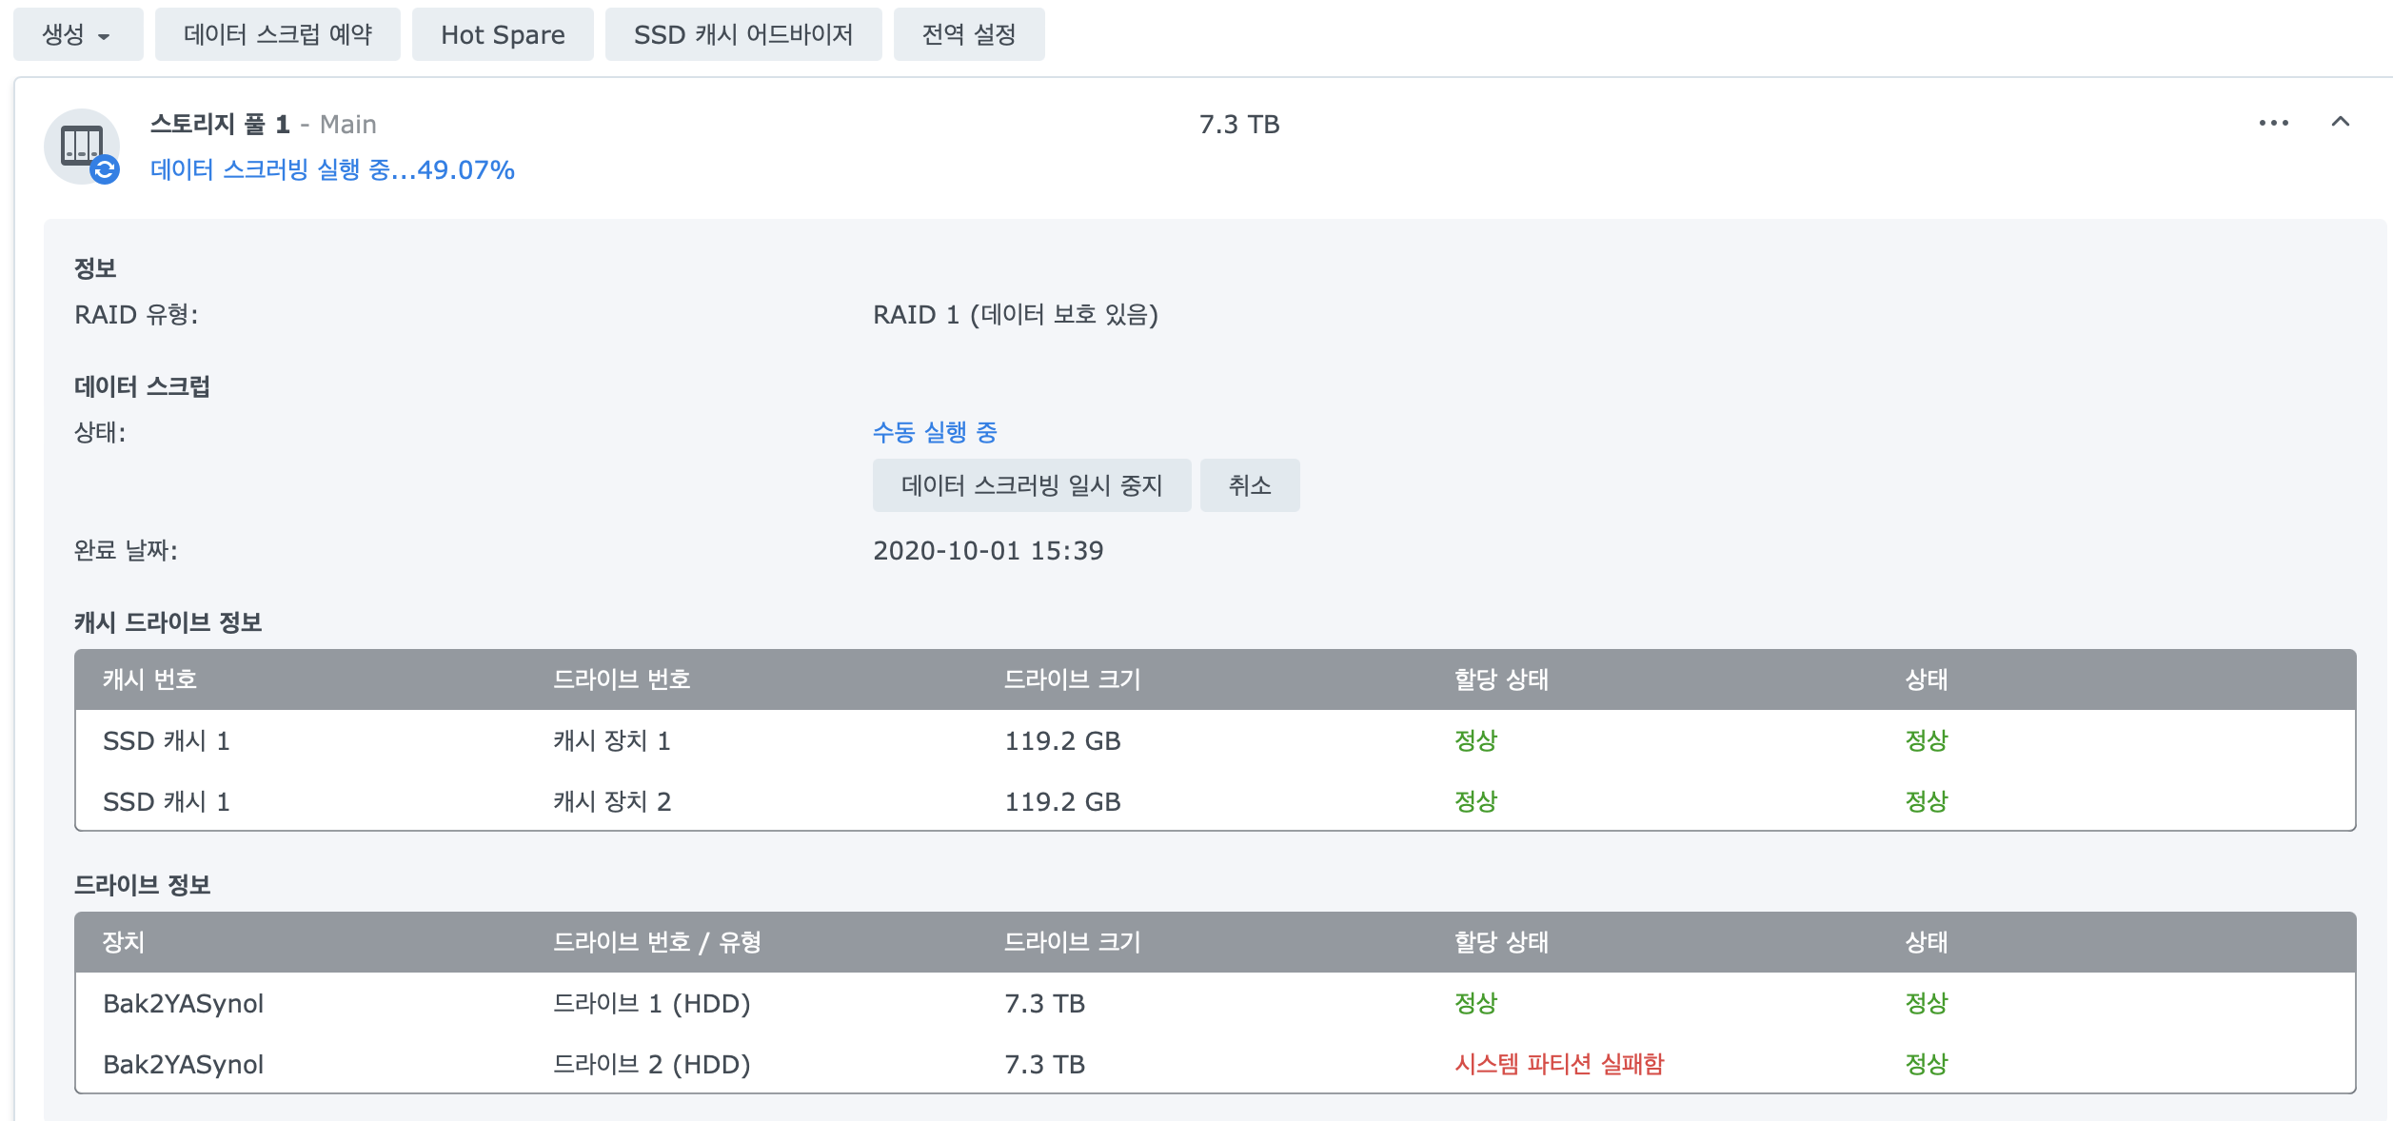Click the 취소 cancel button

coord(1249,485)
